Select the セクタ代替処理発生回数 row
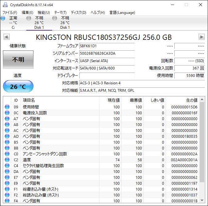208x206 pixels. point(101,166)
